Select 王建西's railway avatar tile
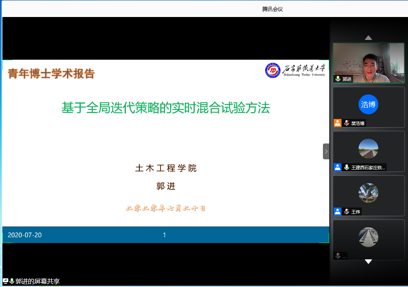 368,149
